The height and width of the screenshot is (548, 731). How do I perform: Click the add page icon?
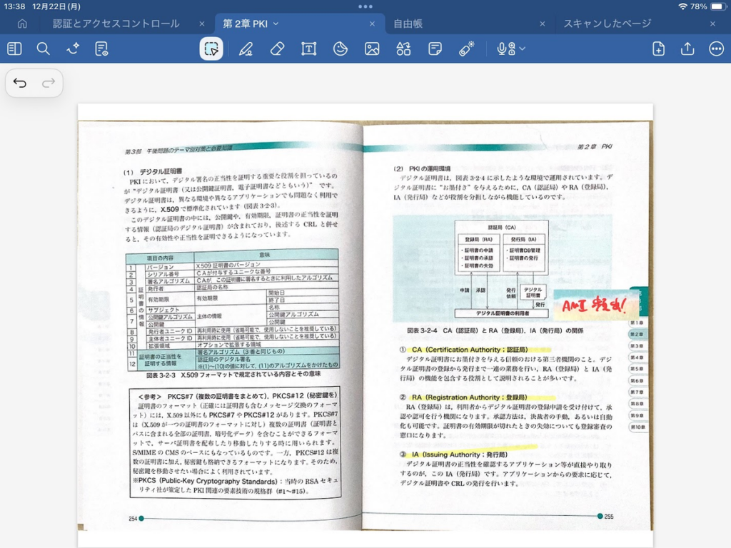point(658,49)
